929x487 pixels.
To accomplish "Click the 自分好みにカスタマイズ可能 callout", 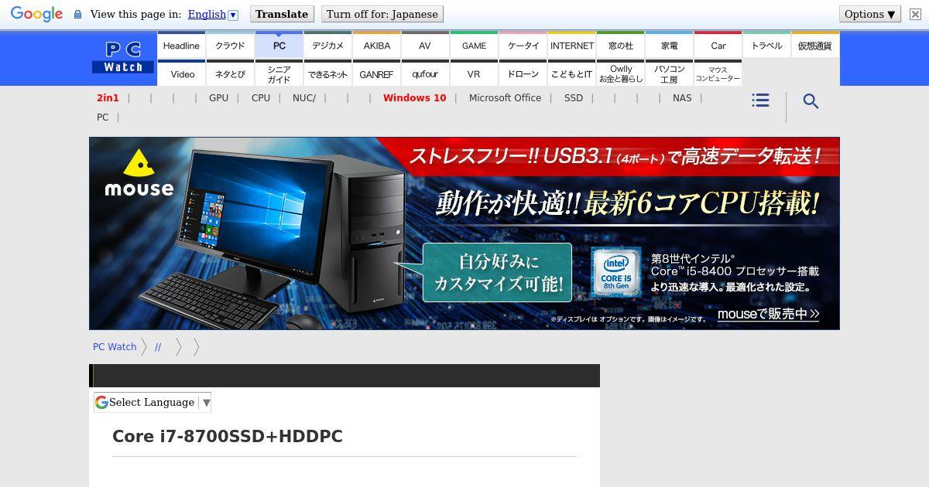I will click(497, 273).
